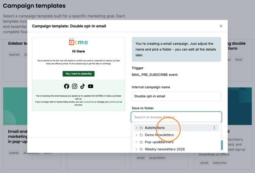
Task: Click the Facebook icon in email preview
Action: point(66,86)
